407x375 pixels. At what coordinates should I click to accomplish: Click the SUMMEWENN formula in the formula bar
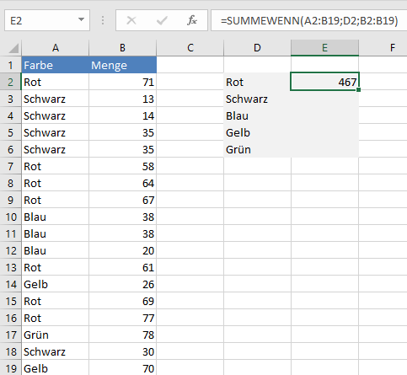point(309,20)
